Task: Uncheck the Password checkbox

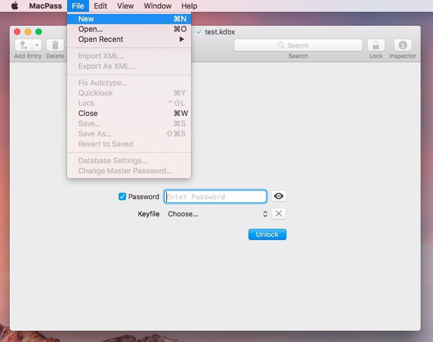Action: pyautogui.click(x=122, y=197)
